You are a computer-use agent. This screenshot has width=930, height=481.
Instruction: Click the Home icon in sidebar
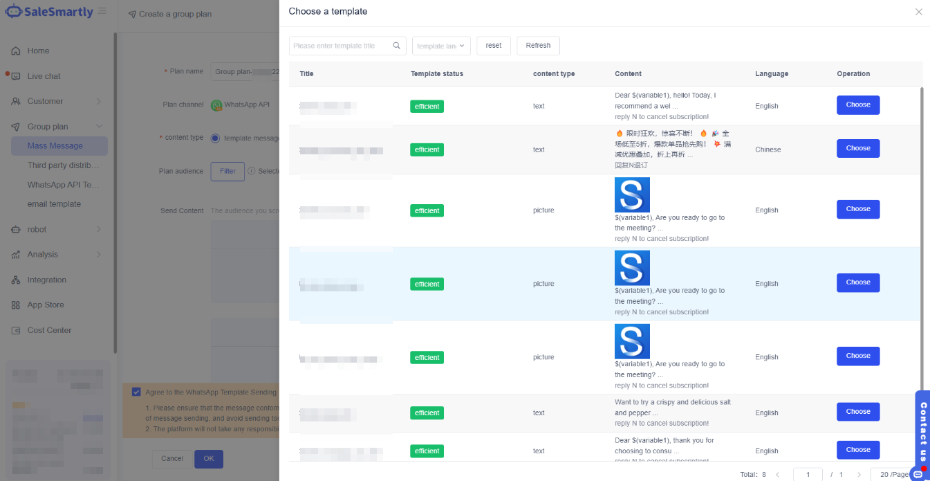(x=15, y=51)
